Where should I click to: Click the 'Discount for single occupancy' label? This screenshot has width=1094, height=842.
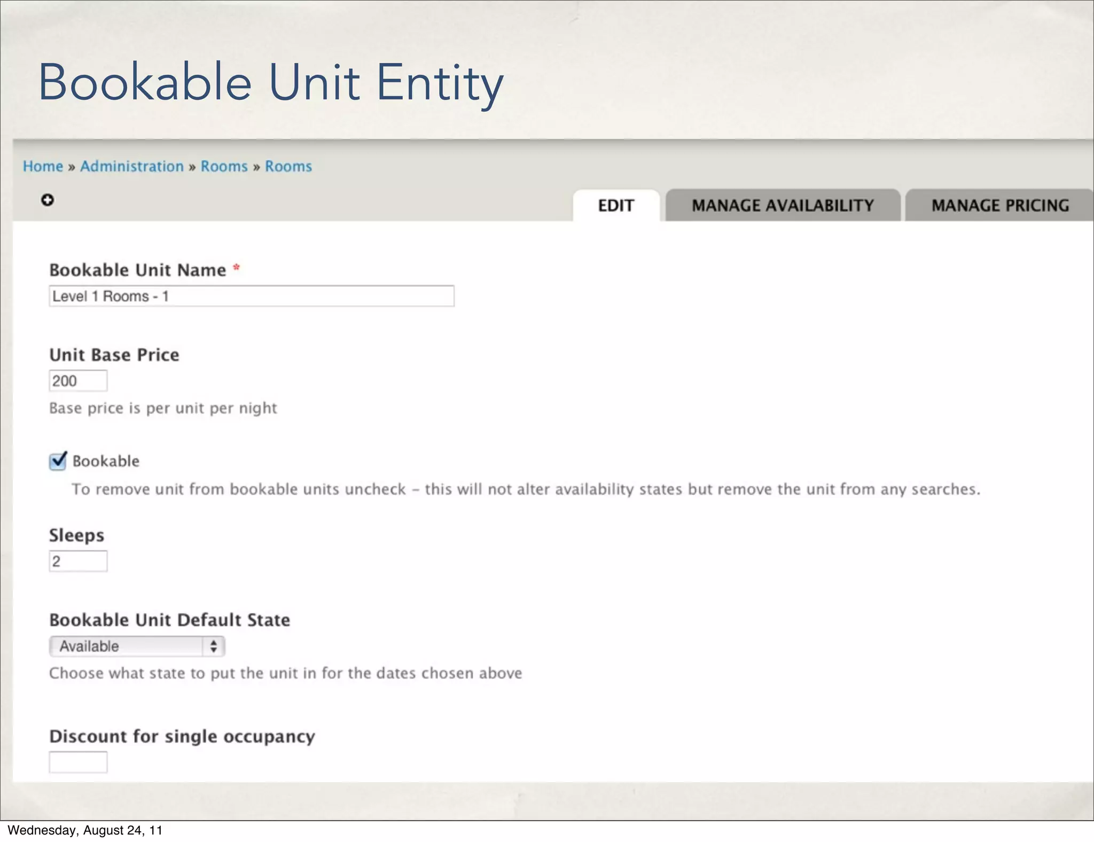pos(182,736)
